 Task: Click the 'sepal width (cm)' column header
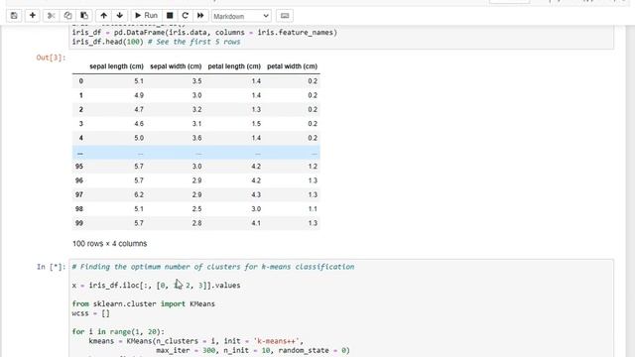click(176, 66)
